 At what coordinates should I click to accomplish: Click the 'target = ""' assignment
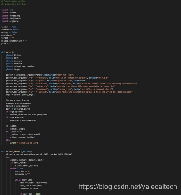click(8, 38)
